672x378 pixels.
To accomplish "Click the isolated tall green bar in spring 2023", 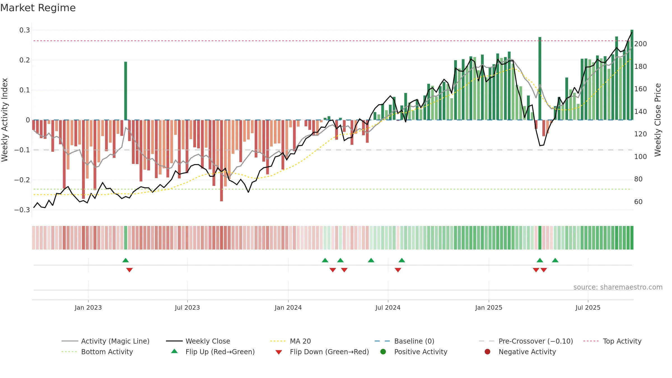I will pos(125,91).
